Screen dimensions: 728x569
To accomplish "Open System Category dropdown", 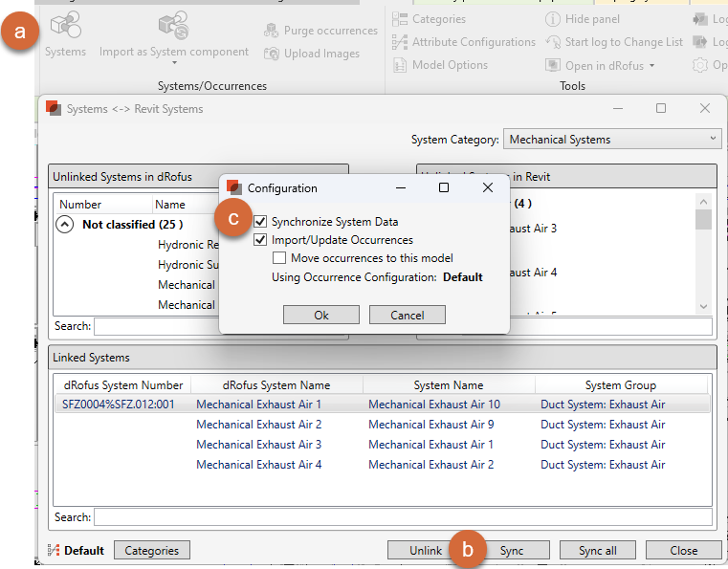I will [612, 140].
